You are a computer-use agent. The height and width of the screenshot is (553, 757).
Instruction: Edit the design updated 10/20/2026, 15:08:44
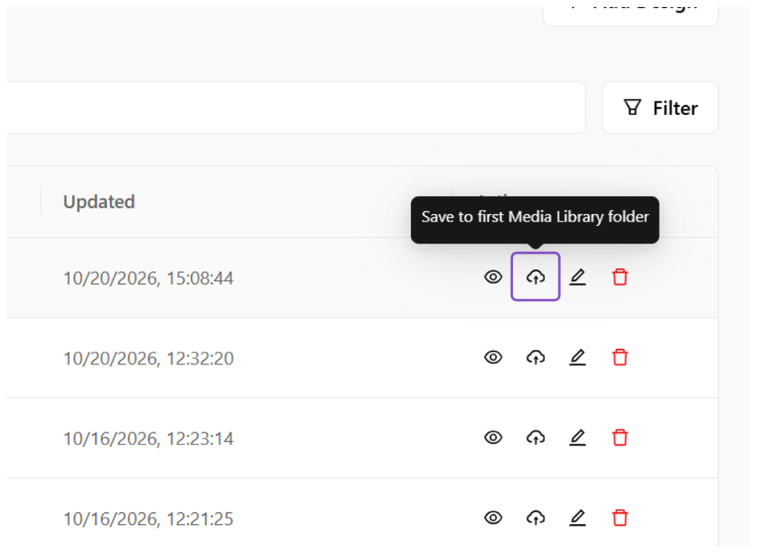pos(578,277)
